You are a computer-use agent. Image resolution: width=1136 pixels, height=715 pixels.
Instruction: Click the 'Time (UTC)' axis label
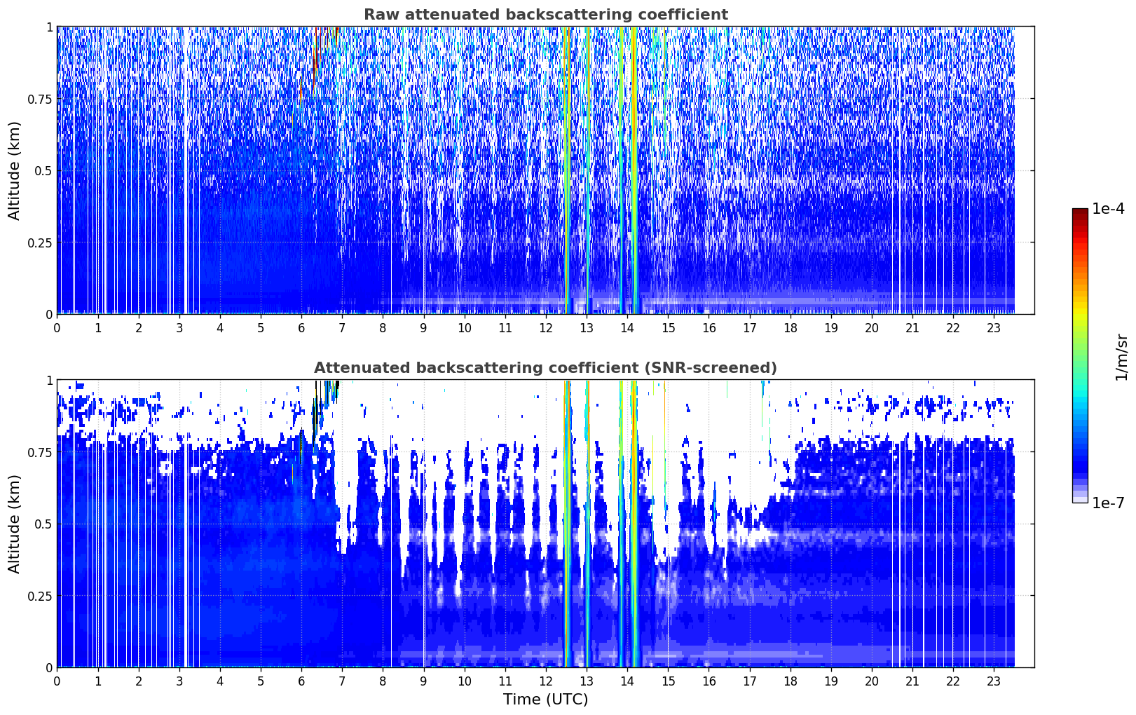pos(545,700)
